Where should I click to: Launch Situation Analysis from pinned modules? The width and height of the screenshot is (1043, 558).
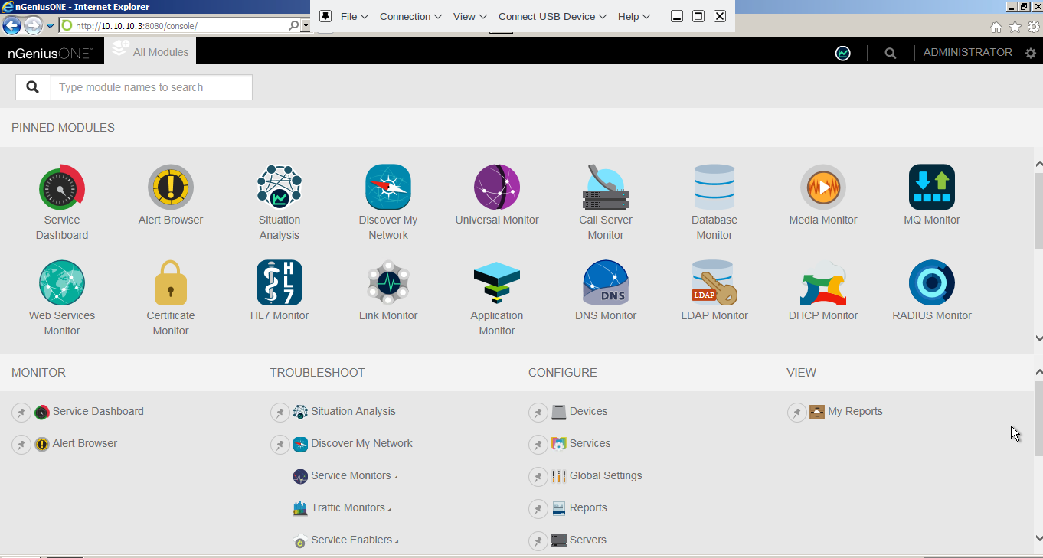(x=280, y=188)
